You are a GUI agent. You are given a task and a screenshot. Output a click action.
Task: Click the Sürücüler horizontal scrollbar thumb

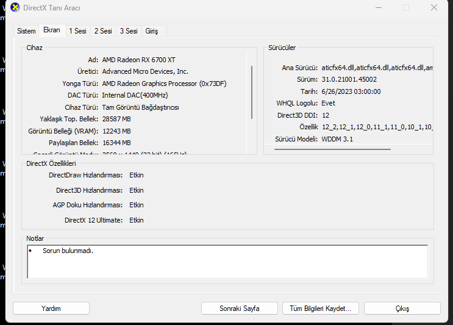coord(332,149)
